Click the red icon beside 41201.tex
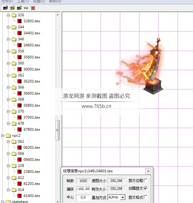The height and width of the screenshot is (203, 193). coord(20,184)
